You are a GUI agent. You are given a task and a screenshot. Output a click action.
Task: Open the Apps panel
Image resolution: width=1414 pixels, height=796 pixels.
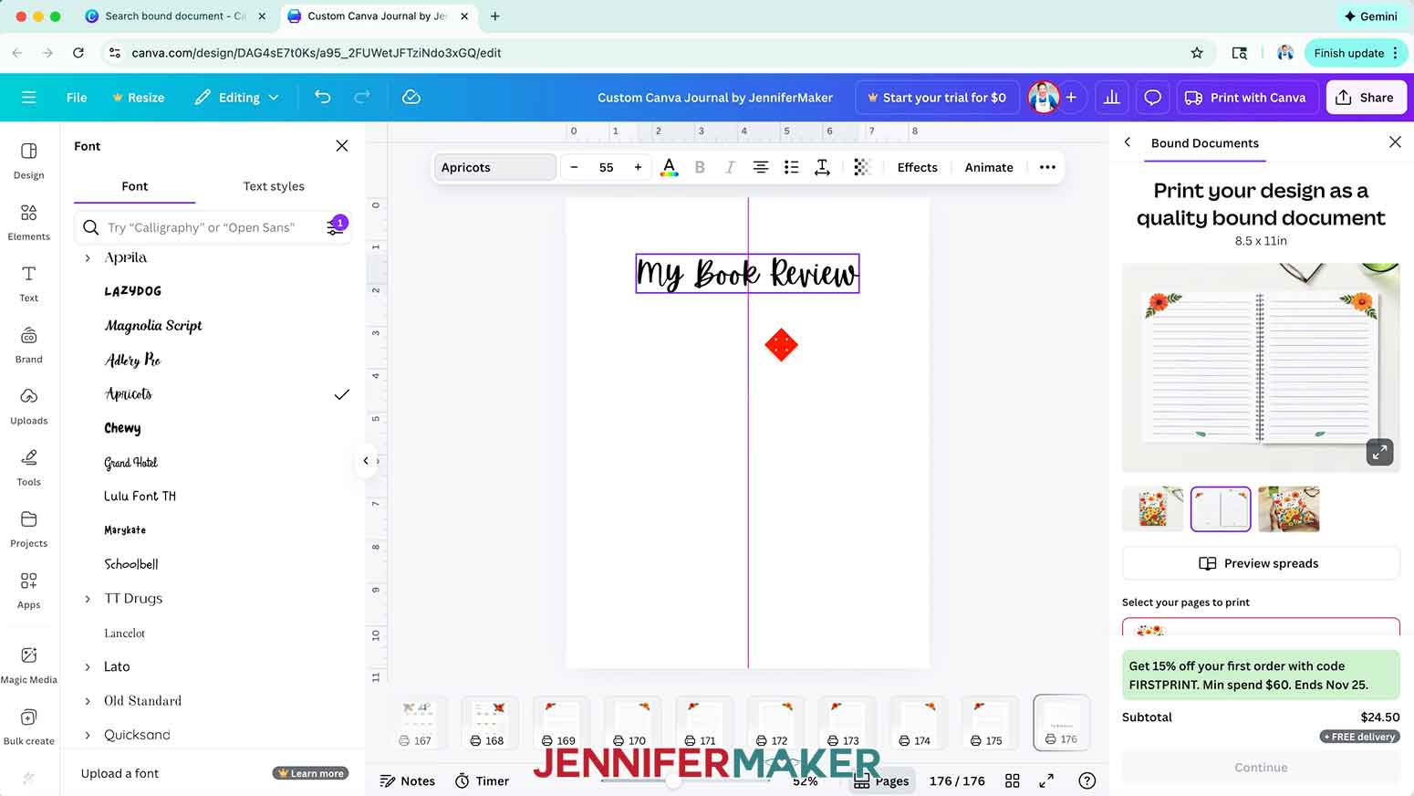pyautogui.click(x=28, y=590)
